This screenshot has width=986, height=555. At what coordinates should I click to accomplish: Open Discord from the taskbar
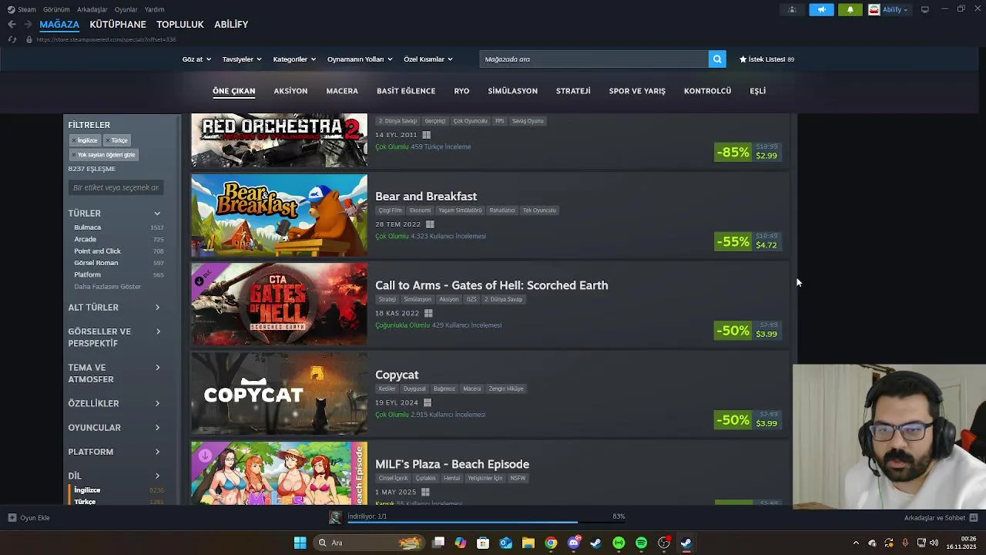pos(573,543)
